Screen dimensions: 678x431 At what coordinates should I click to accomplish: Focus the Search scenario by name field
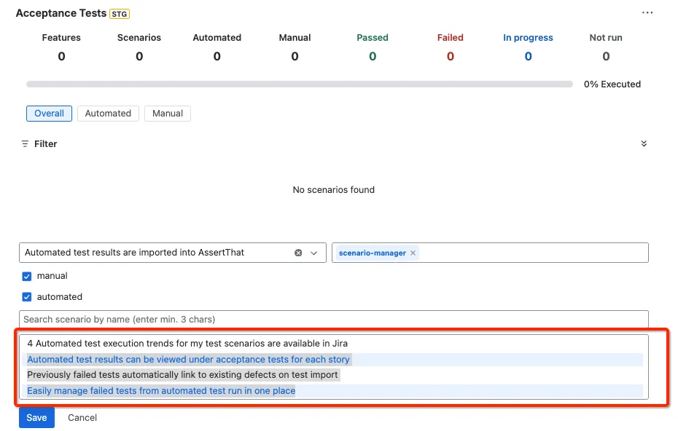point(333,319)
